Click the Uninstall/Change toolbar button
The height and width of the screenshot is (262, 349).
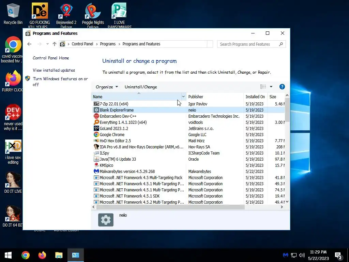coord(141,87)
